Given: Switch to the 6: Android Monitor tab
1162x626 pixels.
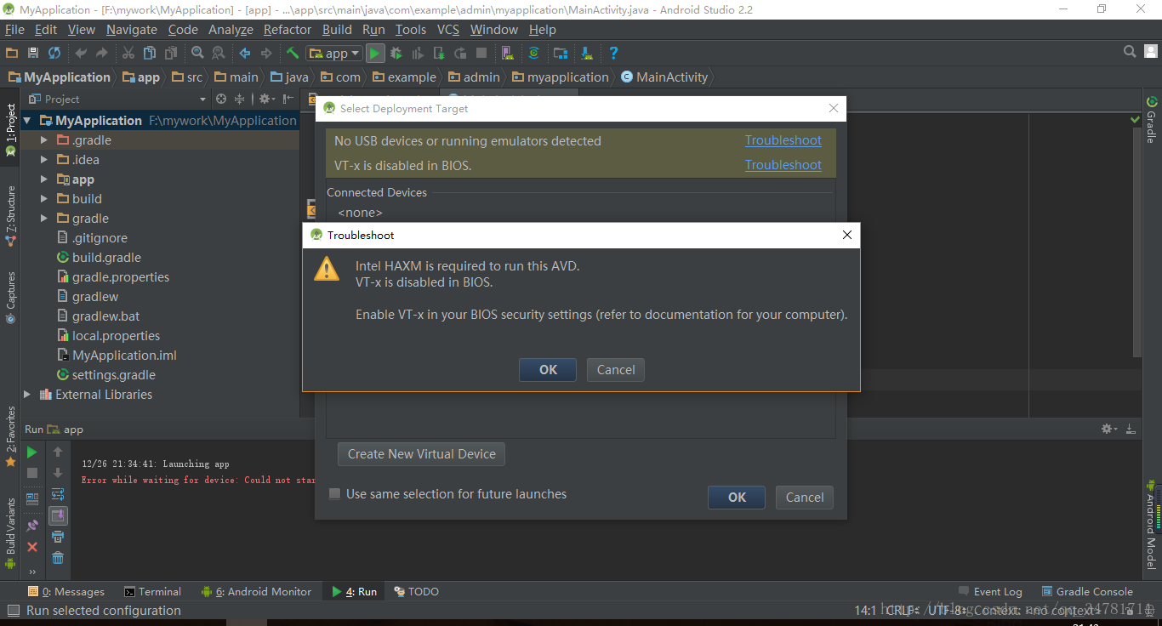Looking at the screenshot, I should pos(257,592).
